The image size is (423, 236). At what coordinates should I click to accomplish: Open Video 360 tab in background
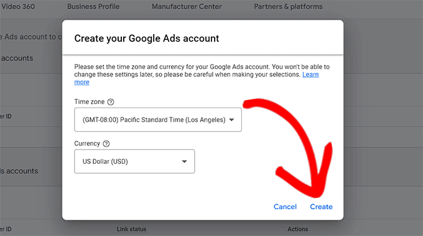point(17,6)
